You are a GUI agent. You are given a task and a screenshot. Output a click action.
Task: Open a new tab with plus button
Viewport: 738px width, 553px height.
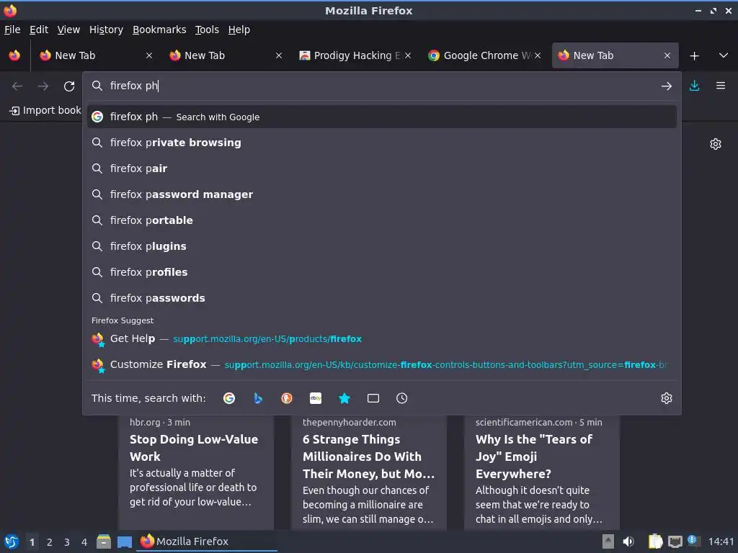pyautogui.click(x=694, y=56)
